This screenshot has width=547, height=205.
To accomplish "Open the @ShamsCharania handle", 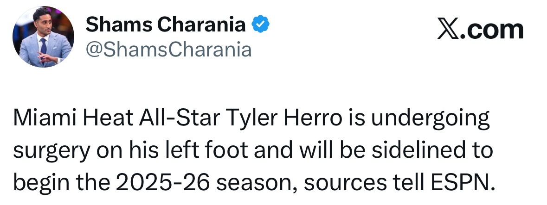I will click(x=168, y=50).
